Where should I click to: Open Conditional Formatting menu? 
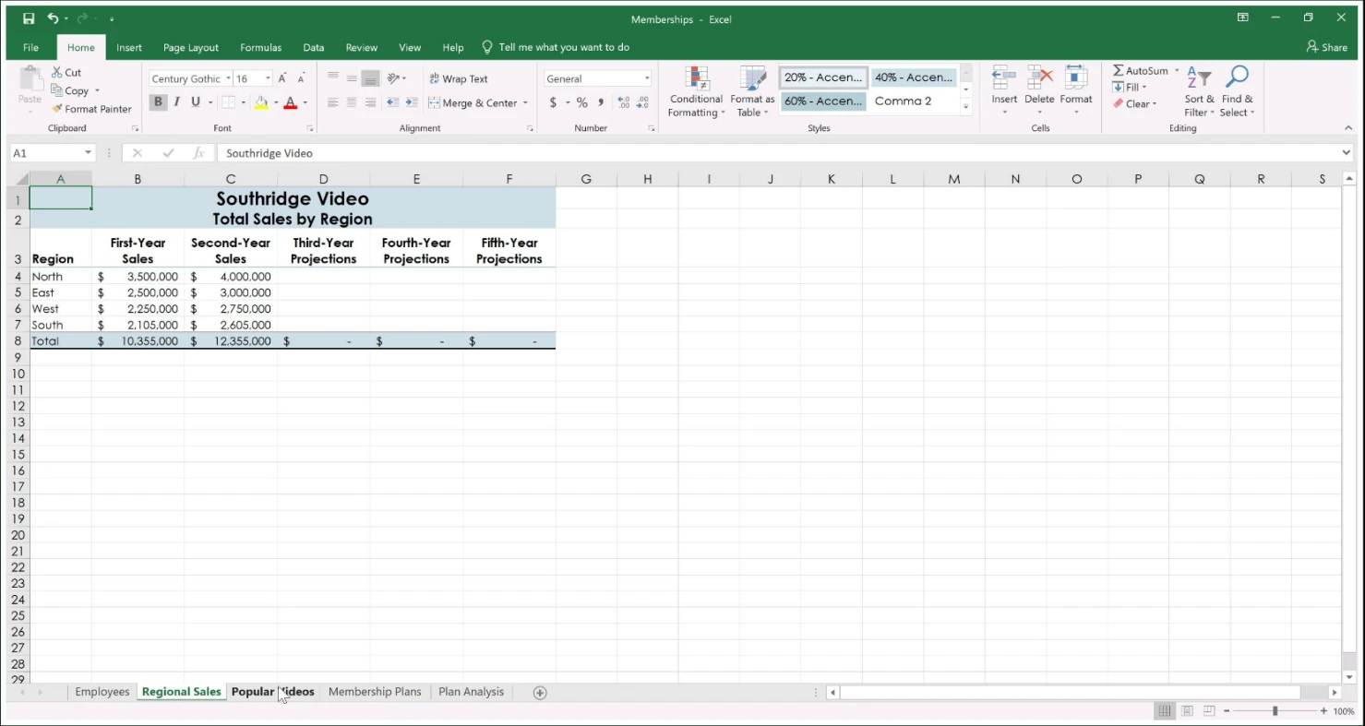pos(696,91)
